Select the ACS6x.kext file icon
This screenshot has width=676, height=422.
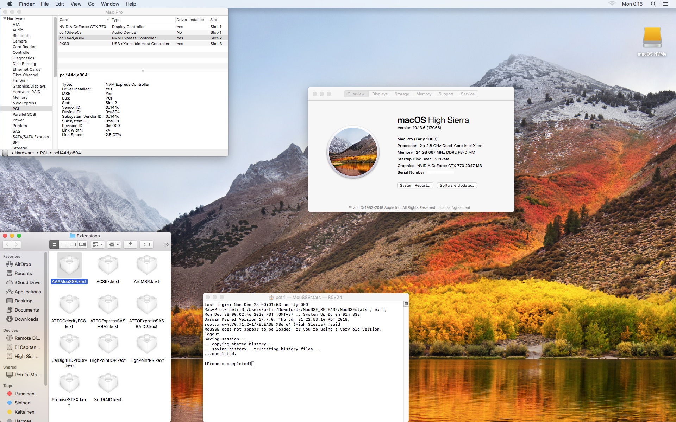108,265
